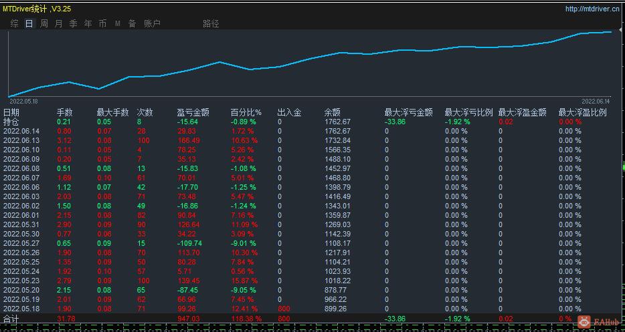Select the 2022.05.20 row date

[x=21, y=290]
